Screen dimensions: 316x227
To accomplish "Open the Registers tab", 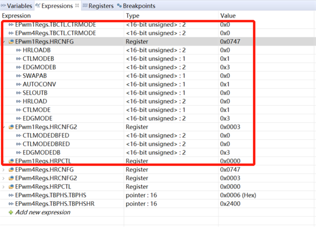I will click(101, 6).
